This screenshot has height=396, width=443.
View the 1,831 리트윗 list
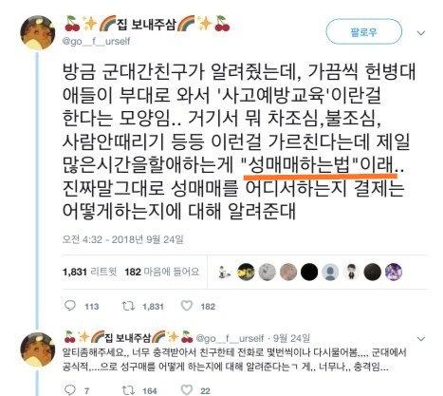(90, 272)
